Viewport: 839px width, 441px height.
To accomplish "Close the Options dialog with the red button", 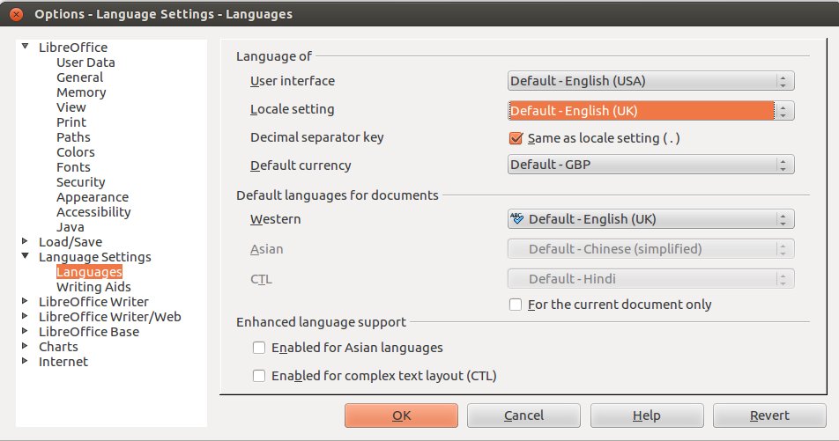I will tap(16, 14).
